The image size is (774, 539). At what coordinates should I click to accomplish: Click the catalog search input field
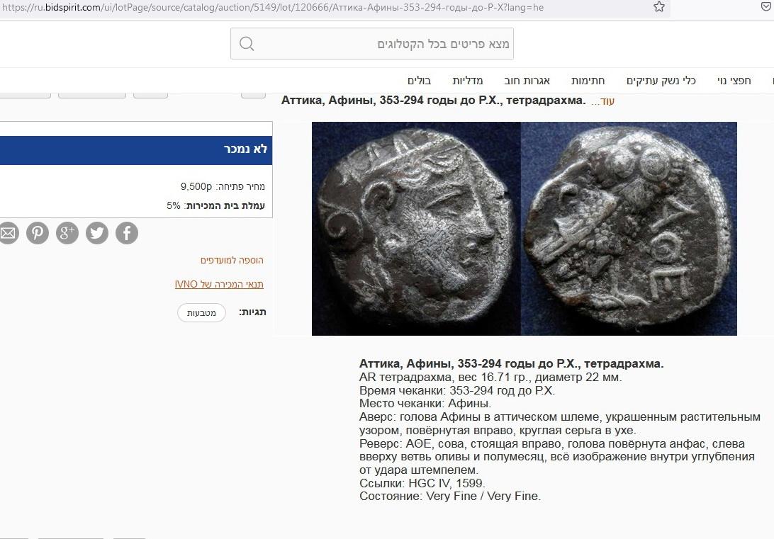[372, 44]
